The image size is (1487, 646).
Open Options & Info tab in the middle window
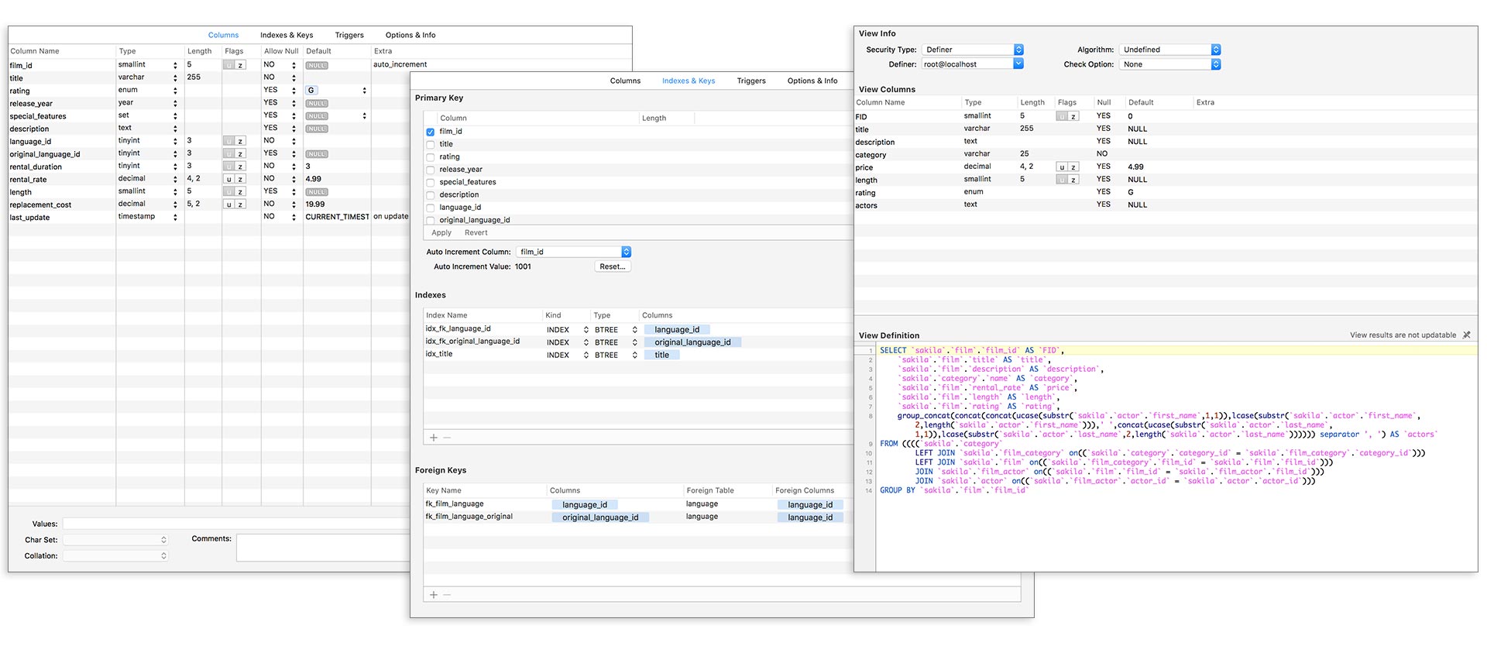(x=812, y=81)
